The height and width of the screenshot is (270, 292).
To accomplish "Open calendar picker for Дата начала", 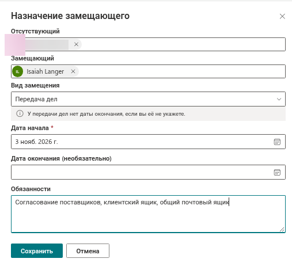I will tap(277, 142).
